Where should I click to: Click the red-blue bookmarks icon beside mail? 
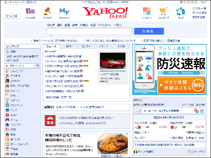click(x=196, y=111)
